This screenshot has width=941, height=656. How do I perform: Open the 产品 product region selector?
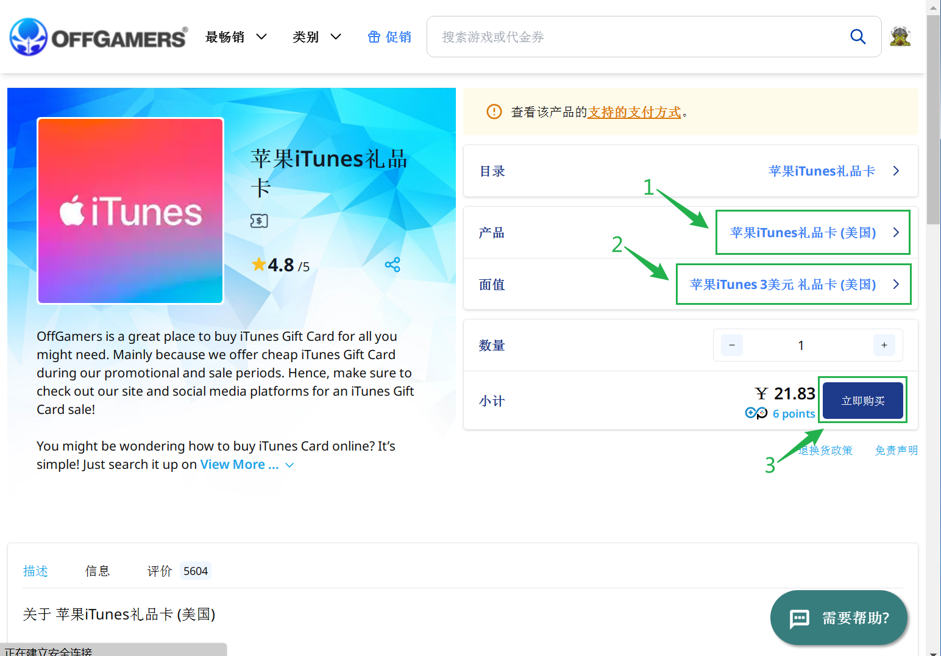pyautogui.click(x=812, y=232)
